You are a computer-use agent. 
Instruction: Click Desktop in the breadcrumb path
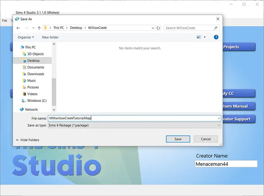coord(76,28)
